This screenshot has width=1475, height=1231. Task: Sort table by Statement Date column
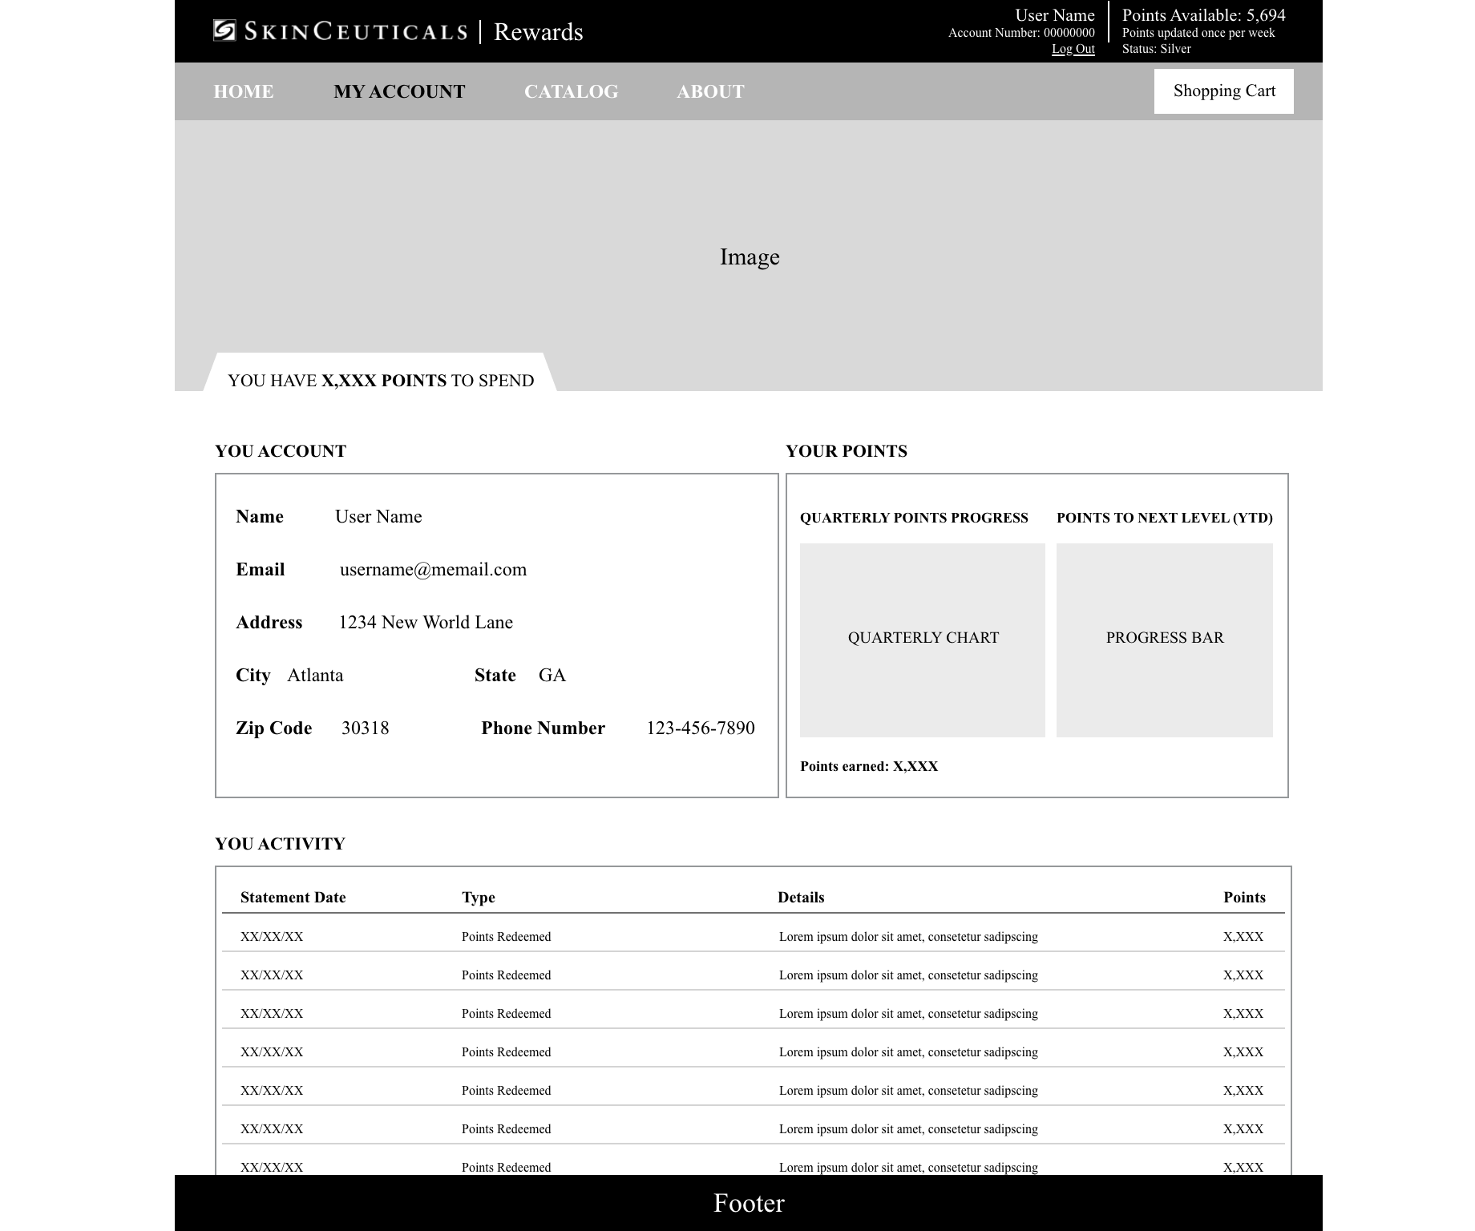pyautogui.click(x=293, y=897)
